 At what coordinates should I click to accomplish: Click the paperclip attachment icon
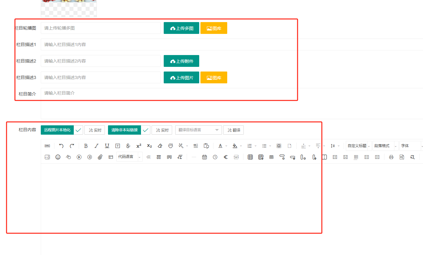pos(100,157)
